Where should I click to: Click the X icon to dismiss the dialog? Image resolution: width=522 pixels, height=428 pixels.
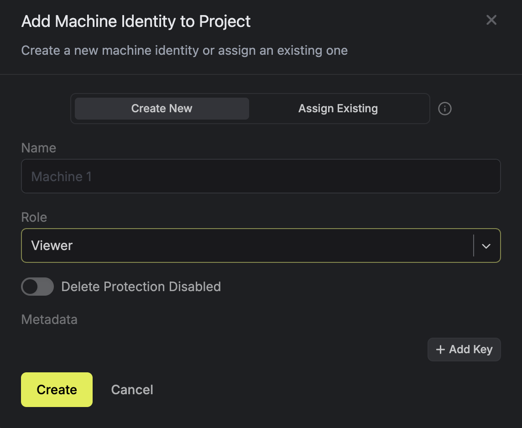pos(491,20)
